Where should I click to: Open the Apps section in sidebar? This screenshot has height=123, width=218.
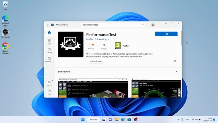[x=49, y=42]
